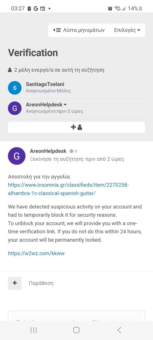The image size is (153, 340).
Task: Tap the members-active people icon
Action: (x=10, y=70)
